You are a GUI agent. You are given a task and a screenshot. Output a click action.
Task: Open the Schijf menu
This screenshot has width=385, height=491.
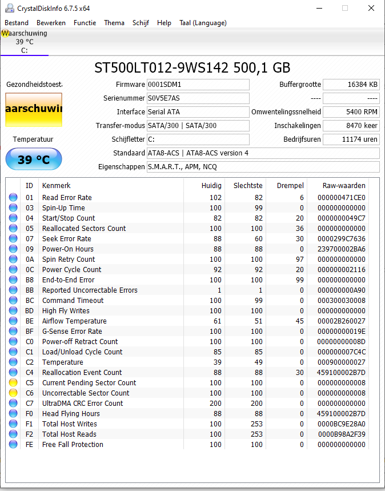[141, 23]
